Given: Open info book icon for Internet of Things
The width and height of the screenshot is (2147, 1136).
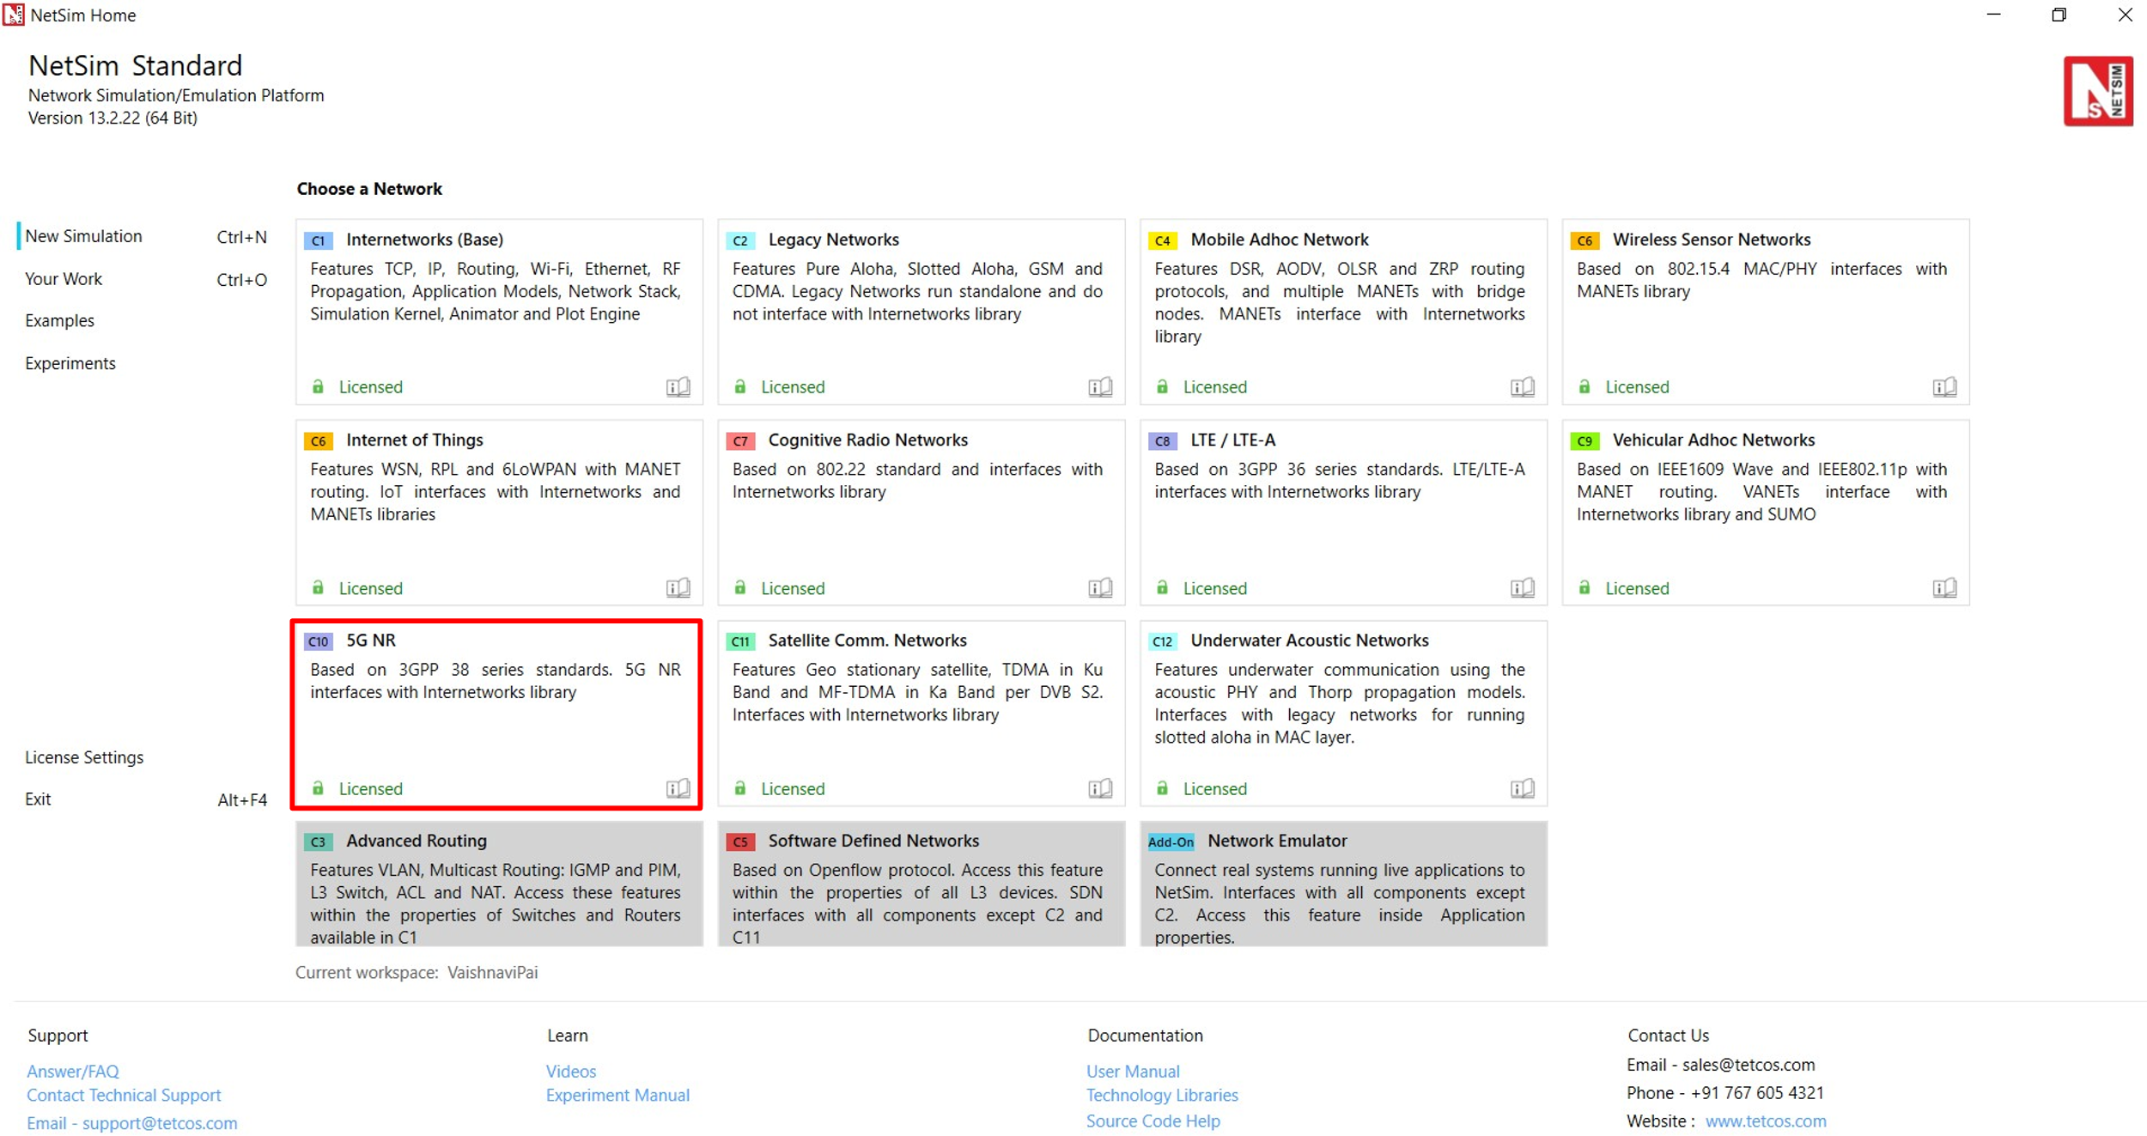Looking at the screenshot, I should coord(678,588).
